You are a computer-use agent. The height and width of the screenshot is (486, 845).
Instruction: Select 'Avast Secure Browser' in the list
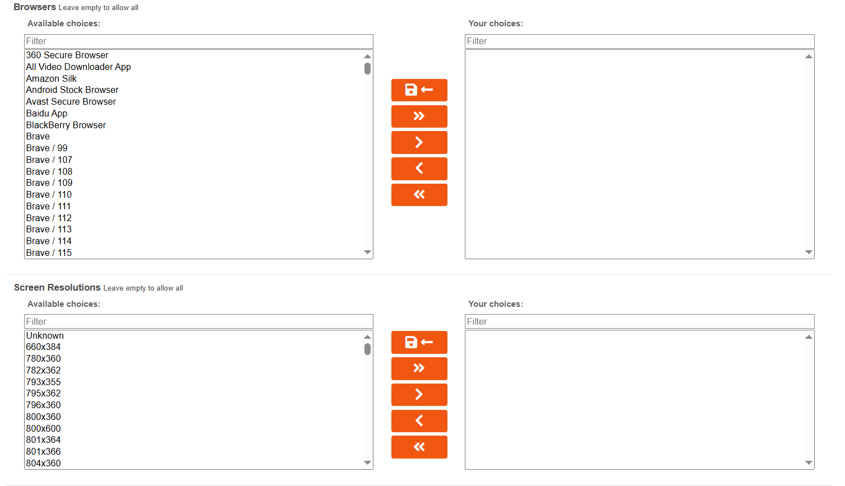(x=194, y=102)
